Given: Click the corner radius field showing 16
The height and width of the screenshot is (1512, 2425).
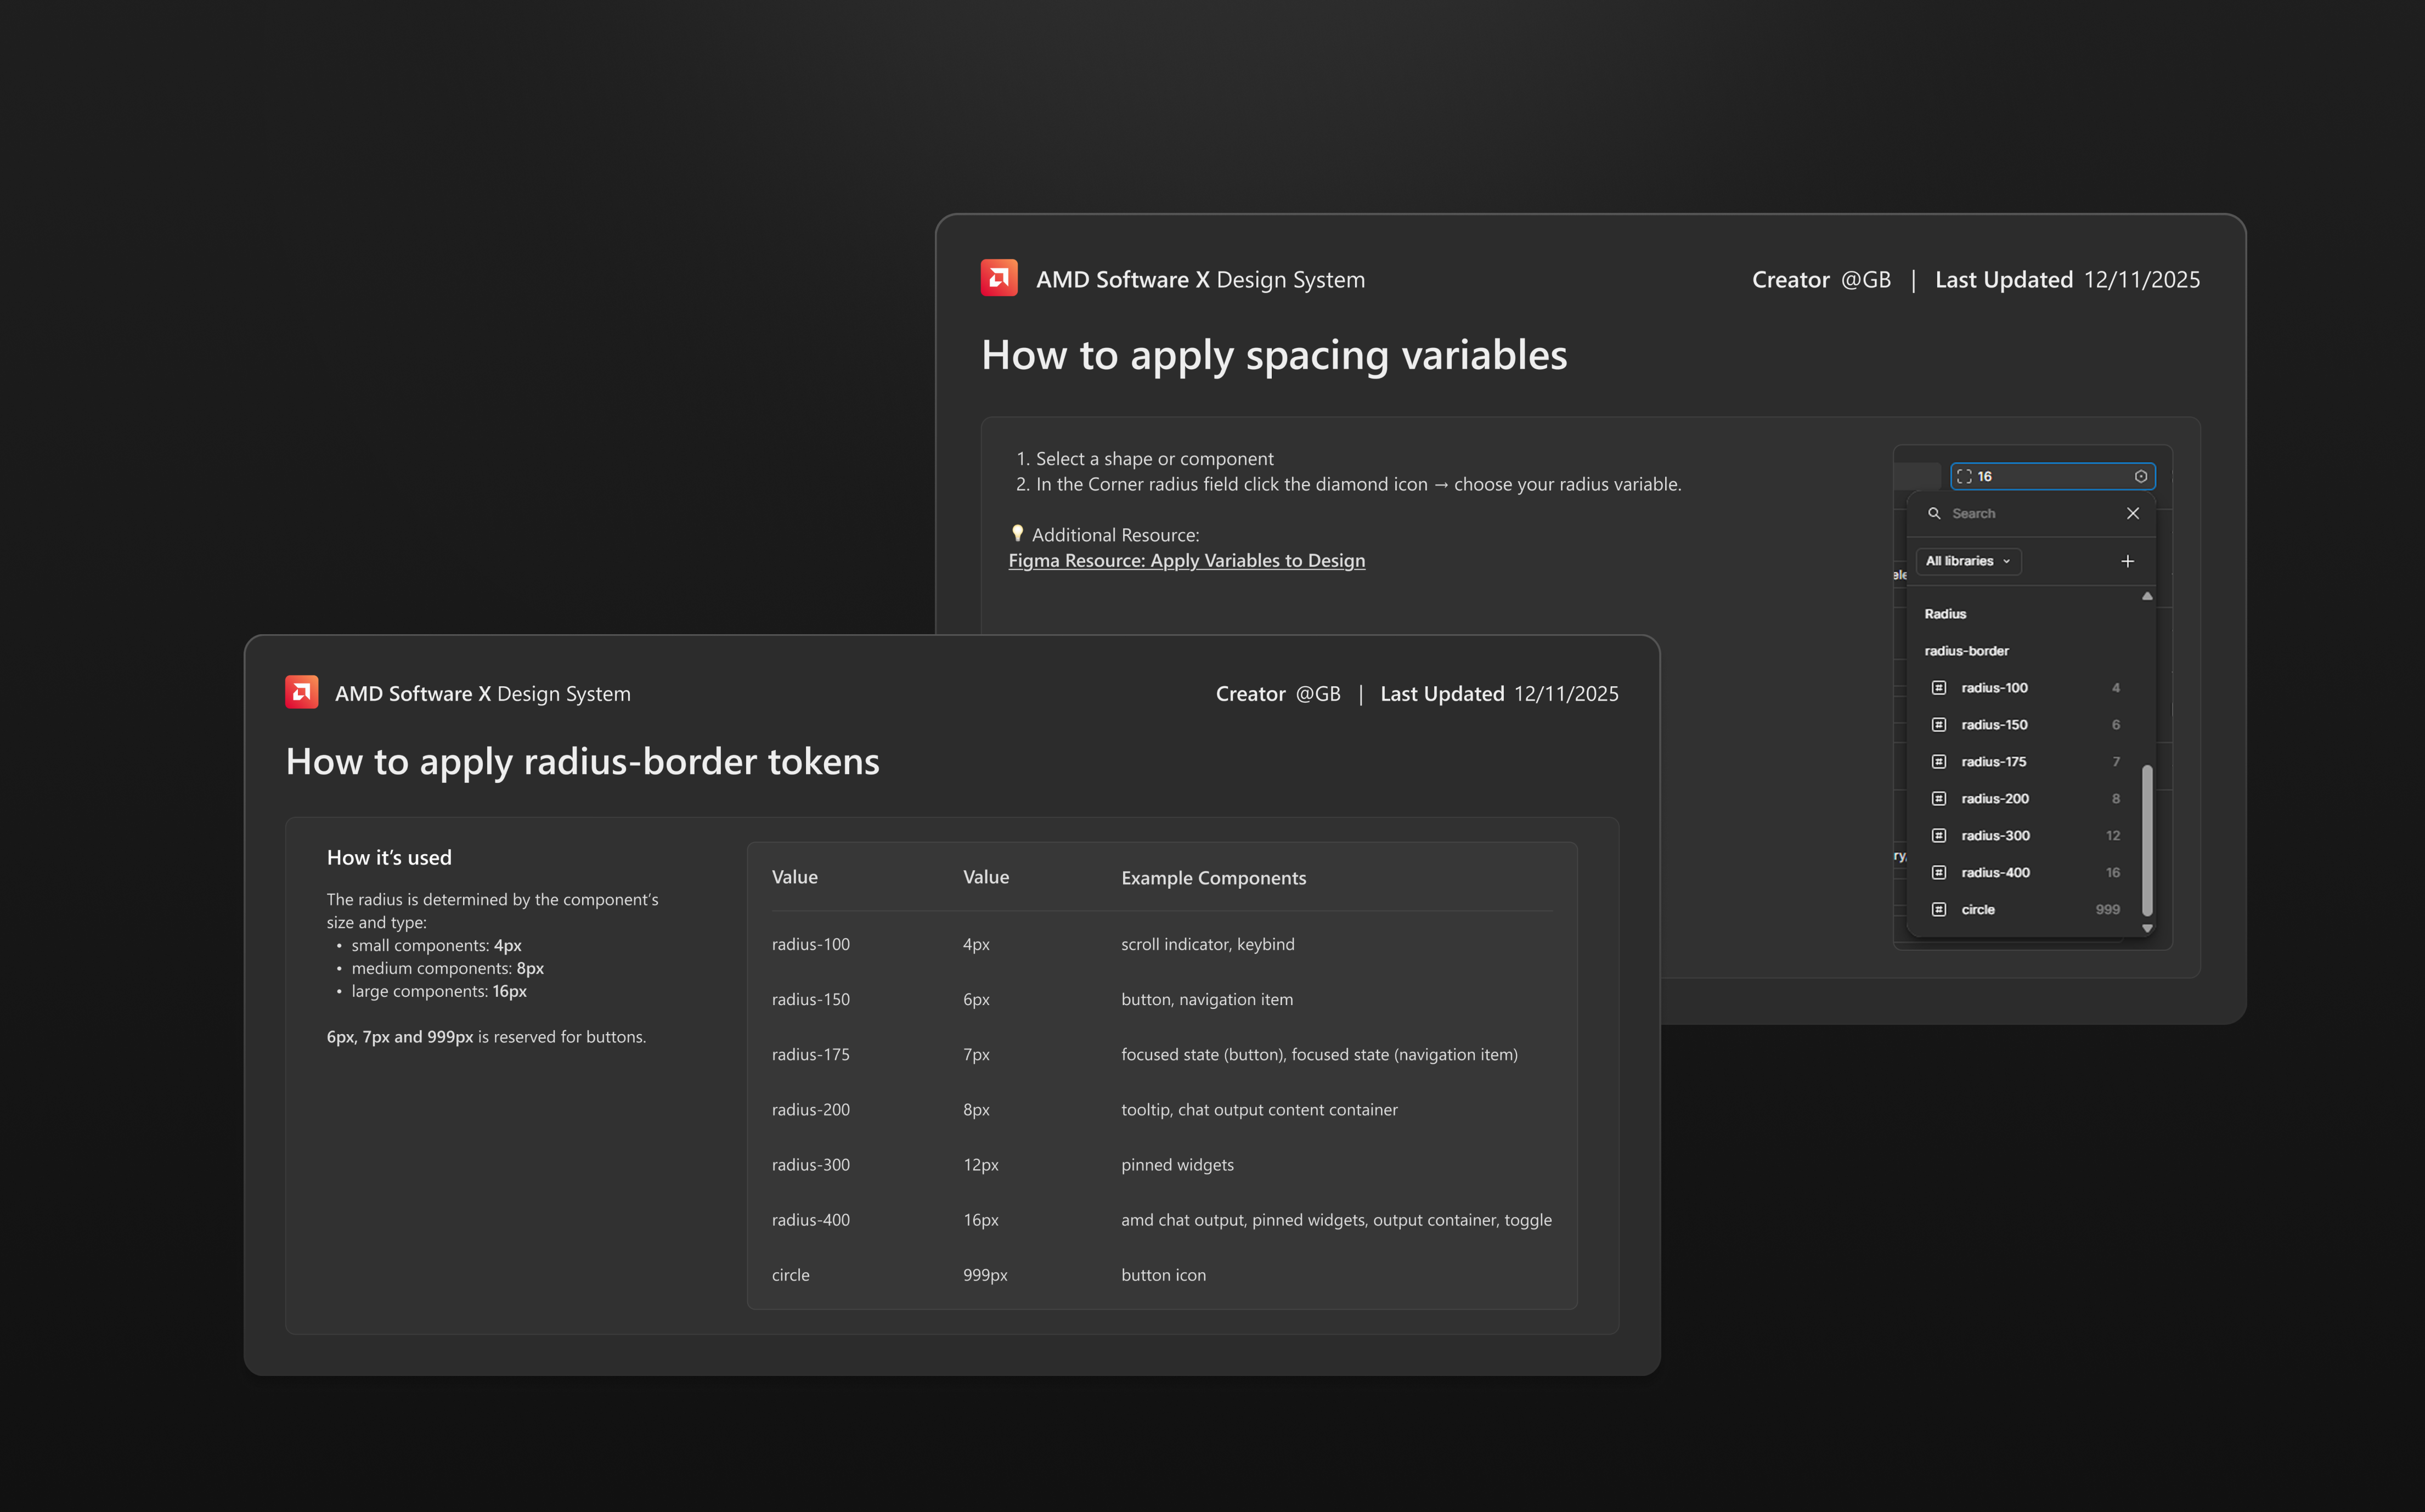Looking at the screenshot, I should 2050,477.
